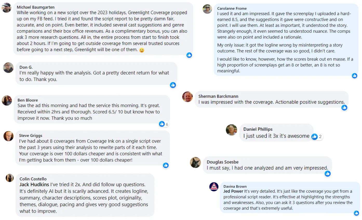Screen dimensions: 362x220
Task: Click the Jack Hudkins mention link
Action: (x=34, y=184)
